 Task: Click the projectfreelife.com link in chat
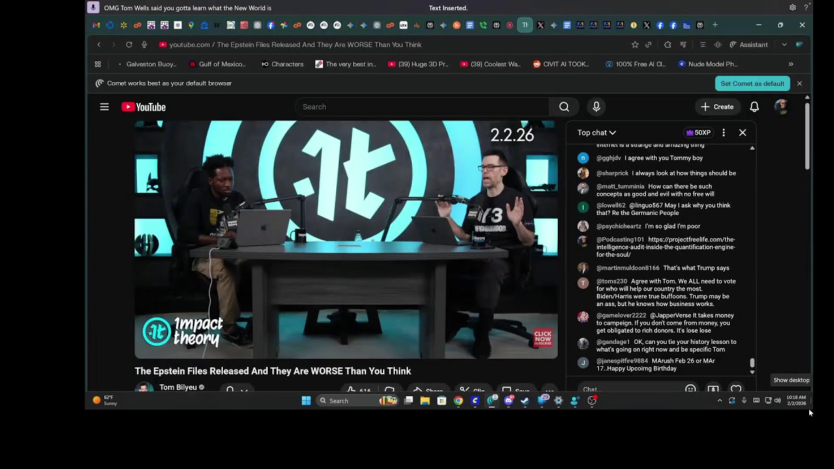click(x=665, y=247)
